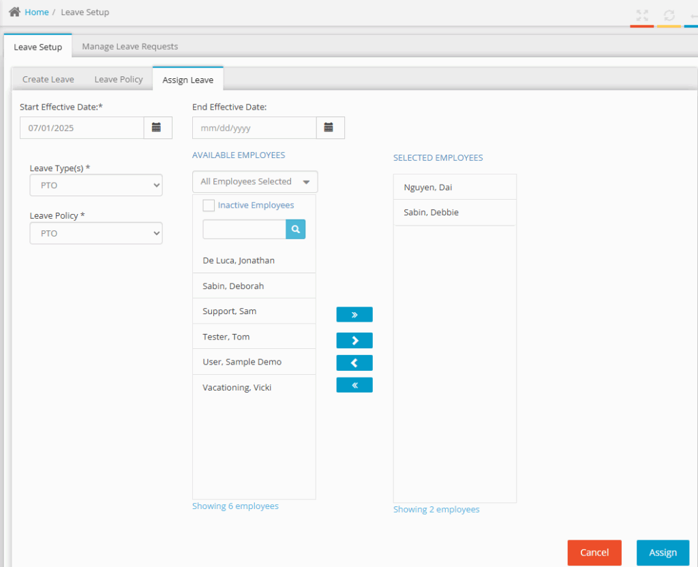Image resolution: width=698 pixels, height=567 pixels.
Task: Click the End Effective Date input field
Action: 254,127
